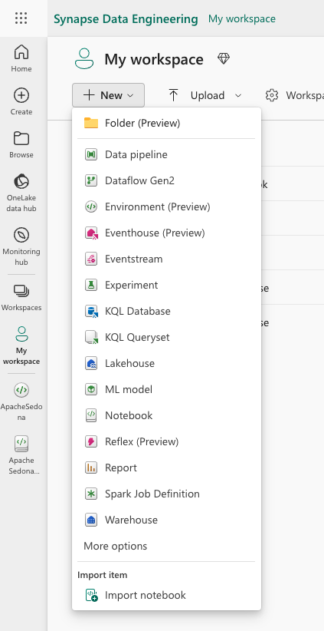The height and width of the screenshot is (631, 324).
Task: Open Workspaces panel in sidebar
Action: [21, 297]
